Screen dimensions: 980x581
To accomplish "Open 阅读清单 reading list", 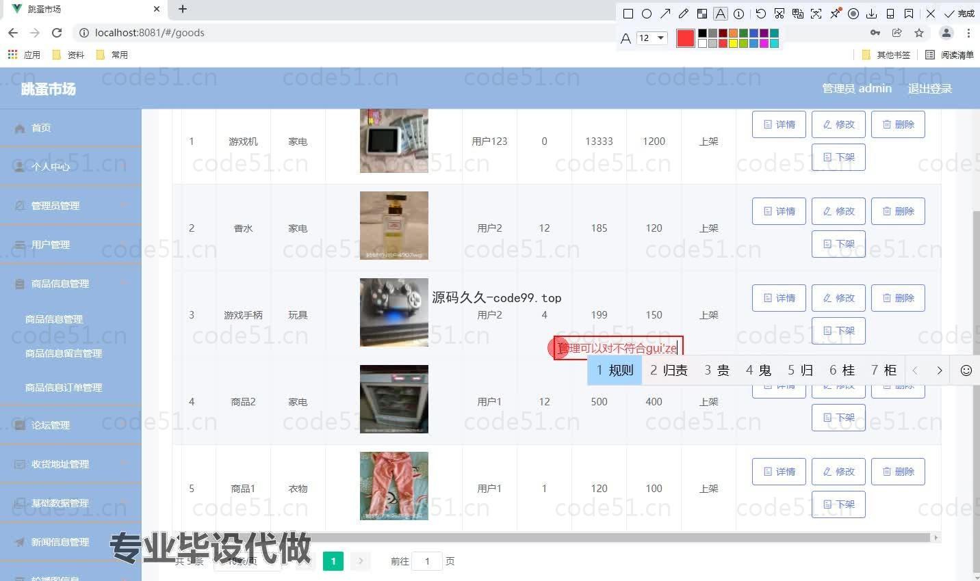I will [x=949, y=55].
